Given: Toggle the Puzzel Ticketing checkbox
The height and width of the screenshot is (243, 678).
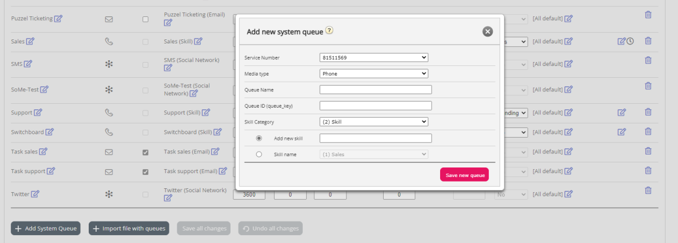Looking at the screenshot, I should click(145, 19).
